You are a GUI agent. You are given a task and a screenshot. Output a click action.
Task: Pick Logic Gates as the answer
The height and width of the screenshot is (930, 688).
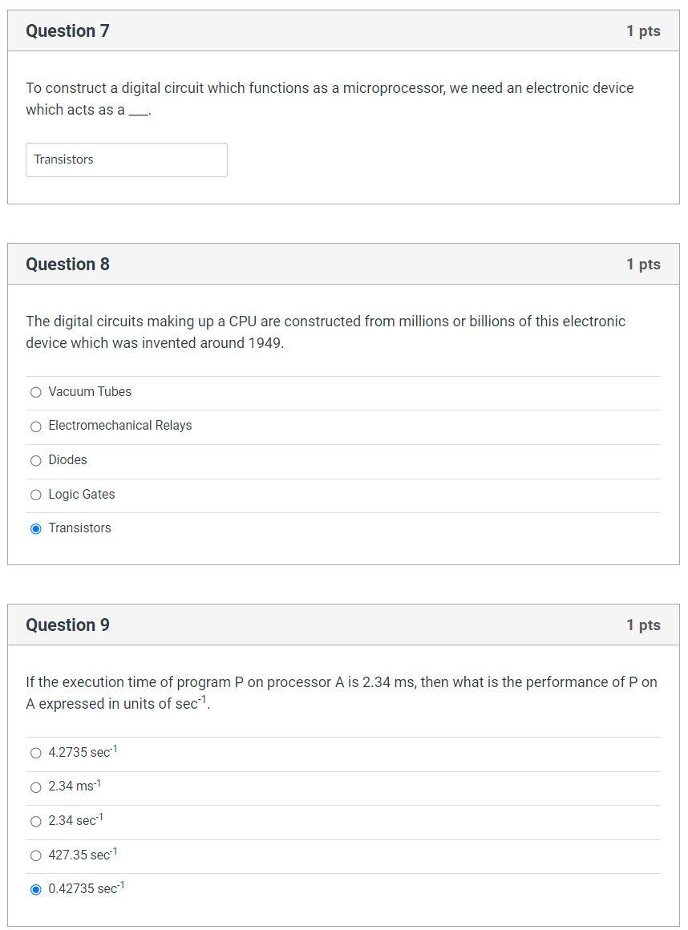click(35, 495)
